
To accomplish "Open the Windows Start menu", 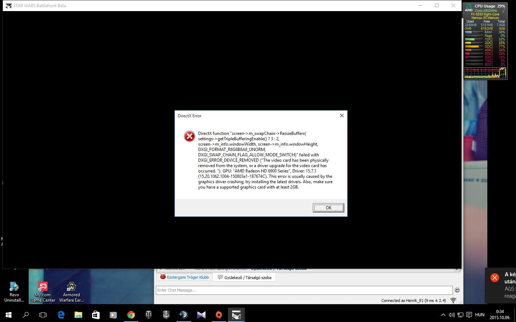I will tap(9, 315).
